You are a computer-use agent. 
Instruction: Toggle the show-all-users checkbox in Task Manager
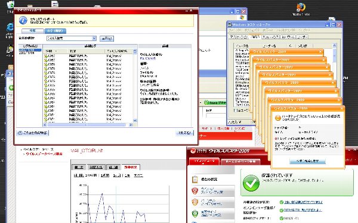click(236, 111)
